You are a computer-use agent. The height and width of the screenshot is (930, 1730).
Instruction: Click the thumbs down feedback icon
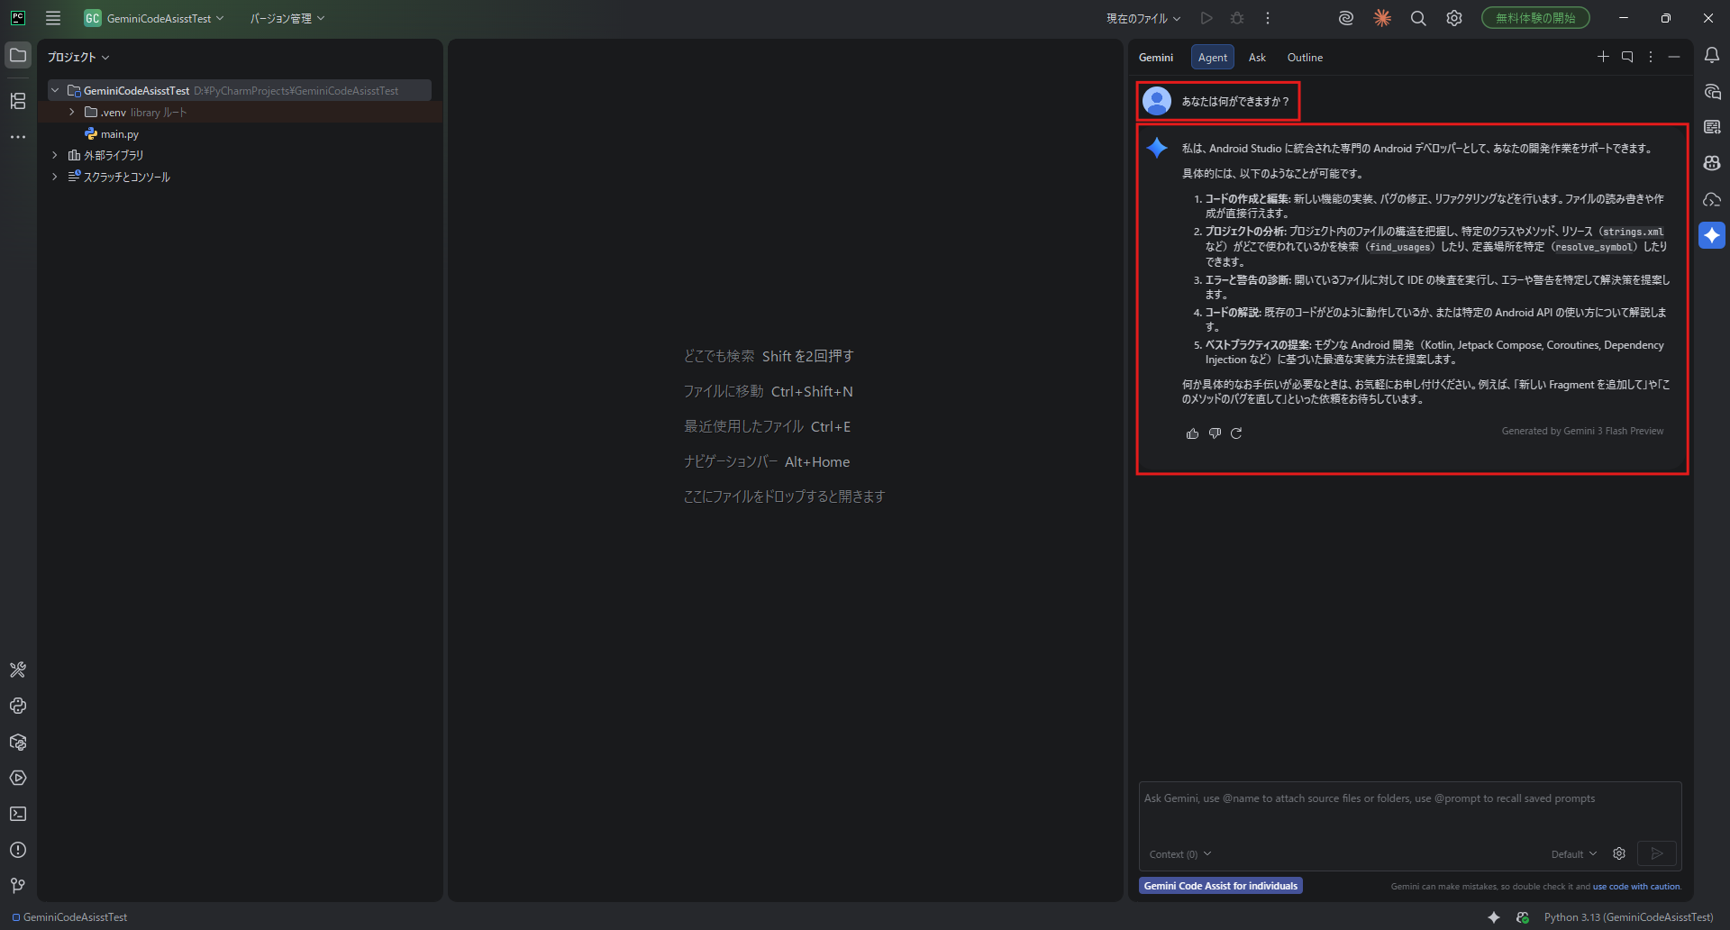[1215, 433]
